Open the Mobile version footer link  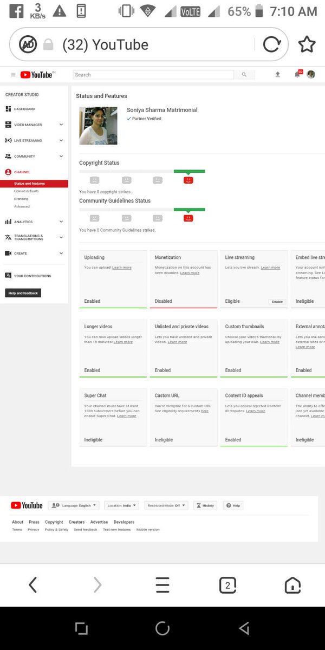point(148,530)
